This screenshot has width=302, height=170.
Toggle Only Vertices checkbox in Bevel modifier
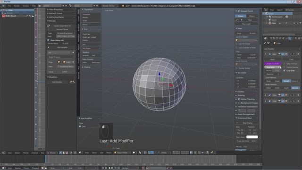285,64
